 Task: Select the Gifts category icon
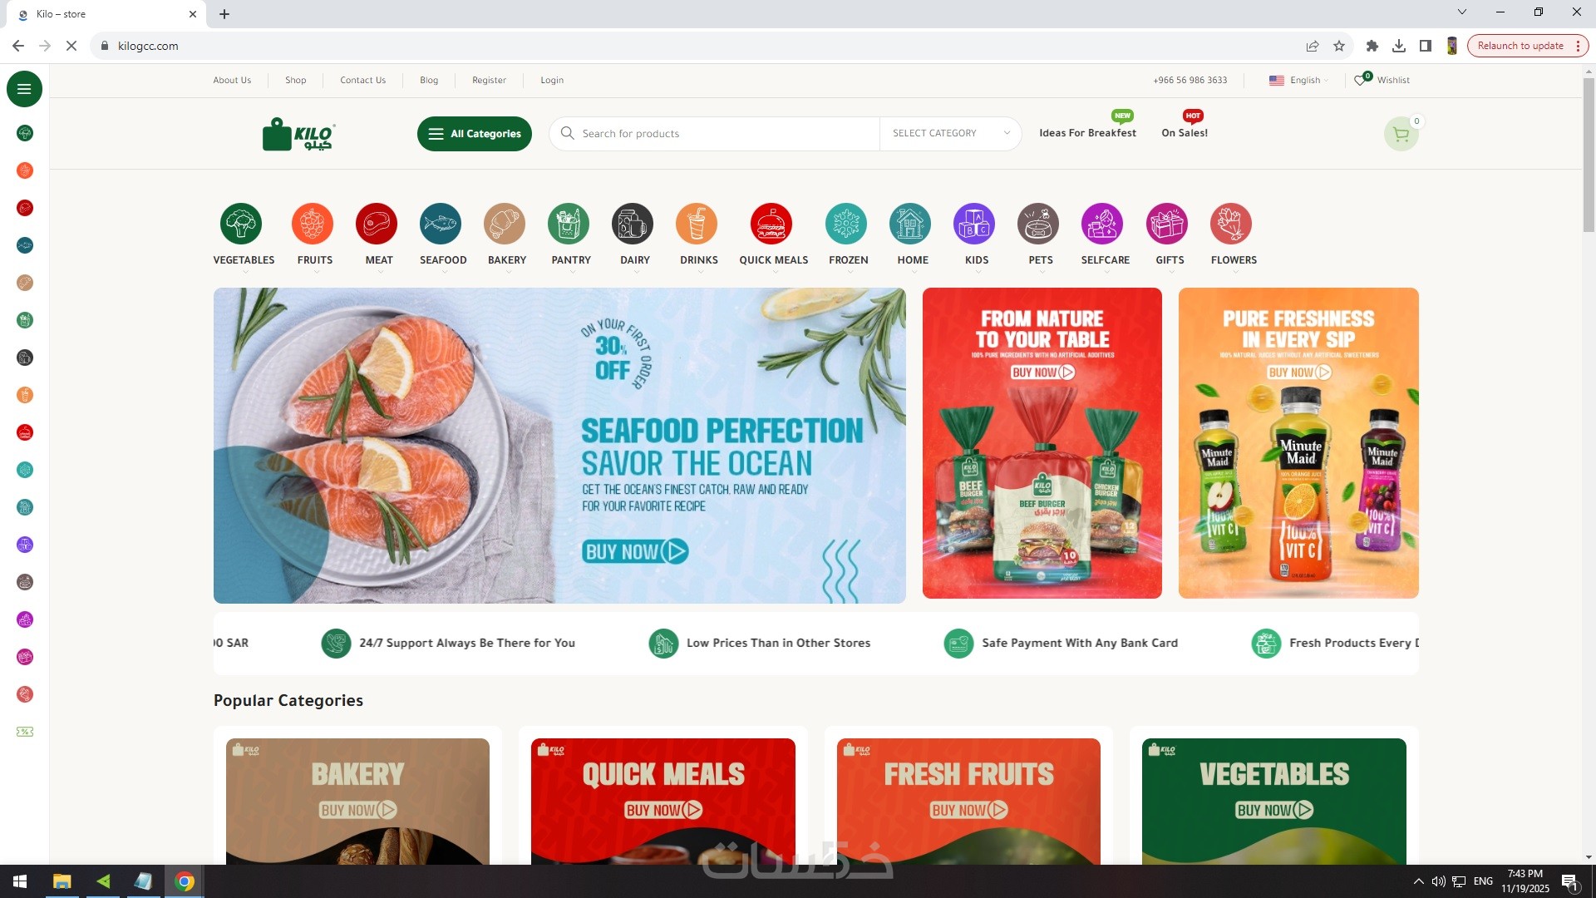[1167, 224]
